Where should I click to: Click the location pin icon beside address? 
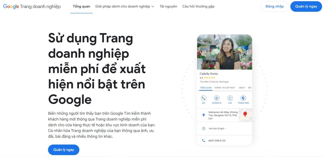point(203,115)
